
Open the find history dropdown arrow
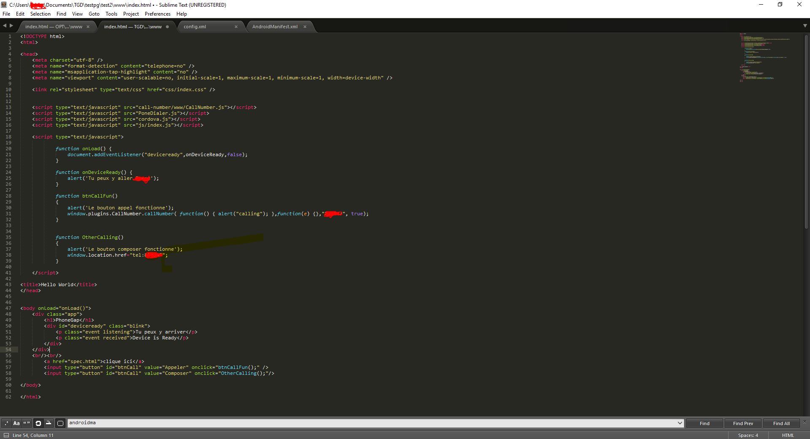pos(680,423)
